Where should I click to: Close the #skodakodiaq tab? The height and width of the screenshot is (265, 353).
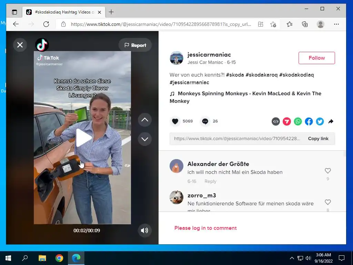click(99, 12)
